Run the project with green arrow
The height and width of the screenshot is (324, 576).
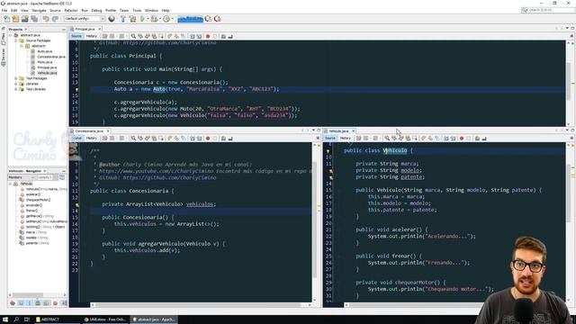tap(142, 19)
